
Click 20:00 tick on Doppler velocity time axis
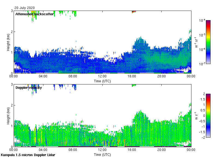click(161, 150)
